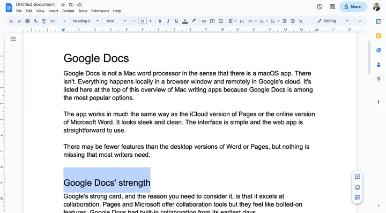Toggle underline formatting
The image size is (386, 213).
[176, 21]
